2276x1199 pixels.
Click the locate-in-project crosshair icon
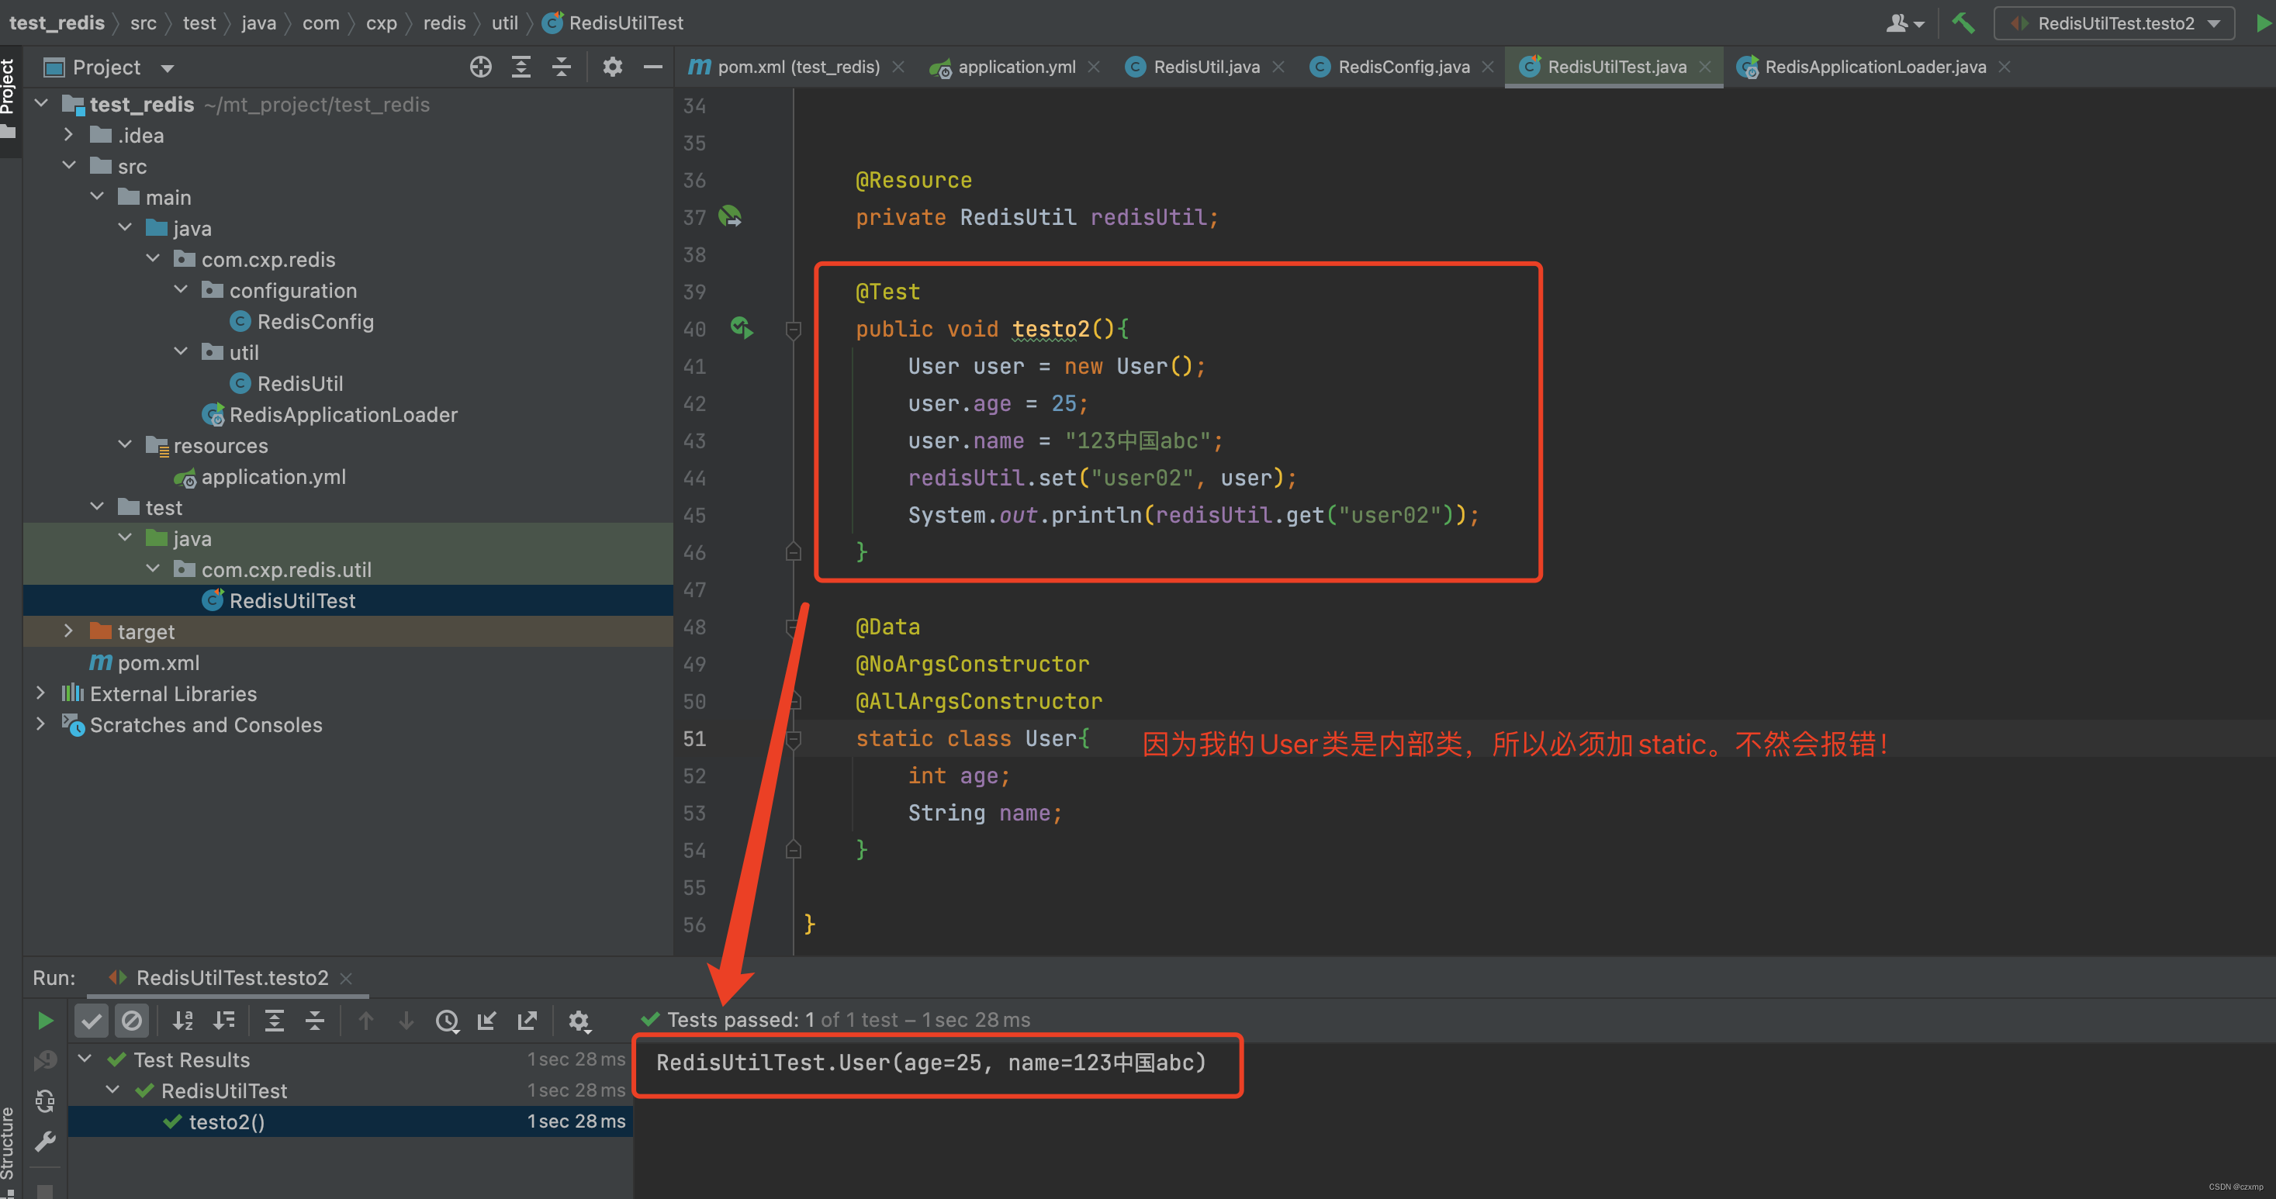[x=481, y=67]
